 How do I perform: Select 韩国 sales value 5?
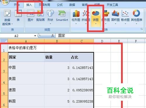[57, 101]
